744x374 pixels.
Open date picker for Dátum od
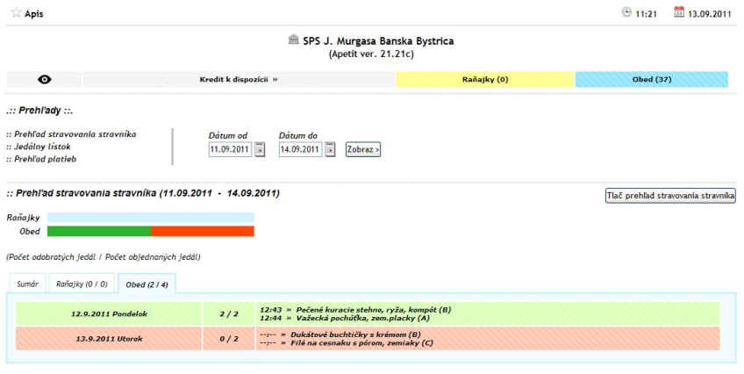[260, 149]
